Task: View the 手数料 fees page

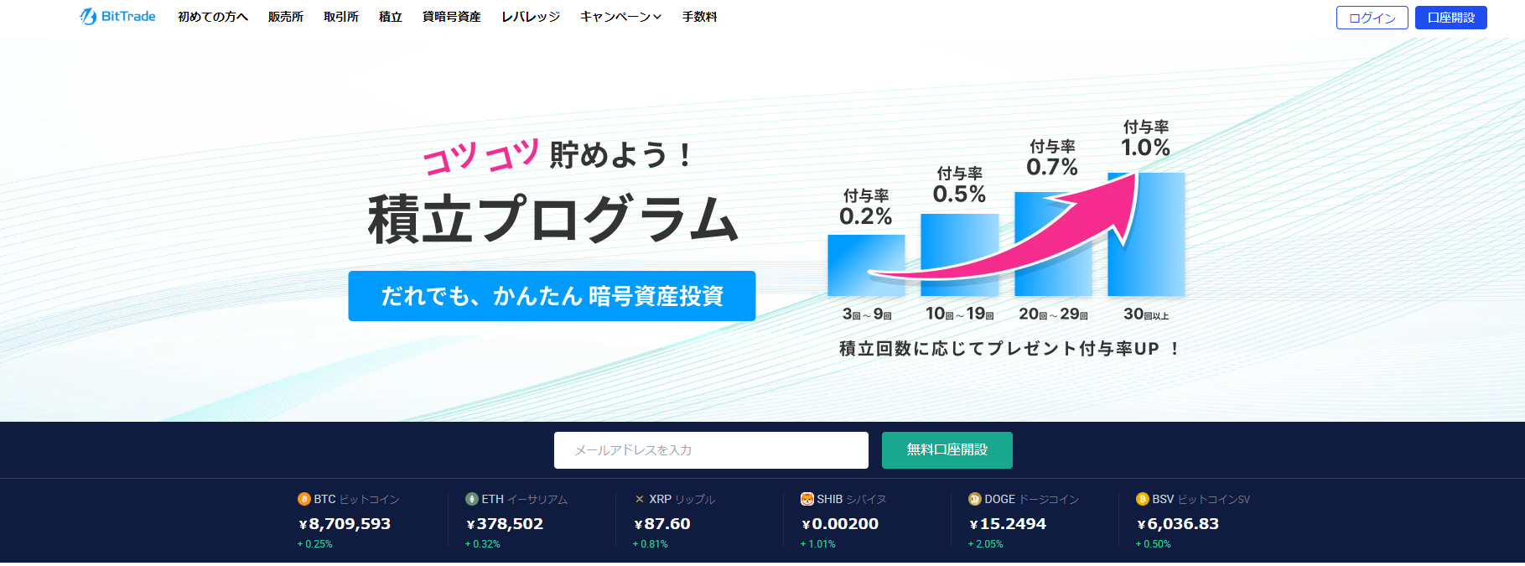Action: point(700,17)
